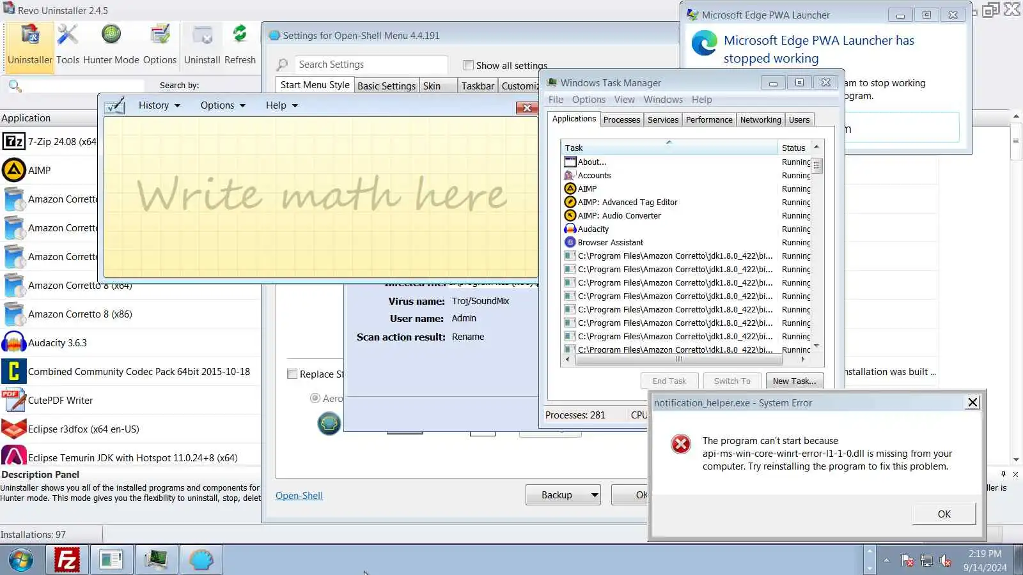The image size is (1023, 575).
Task: Switch to the Services tab in Task Manager
Action: 663,120
